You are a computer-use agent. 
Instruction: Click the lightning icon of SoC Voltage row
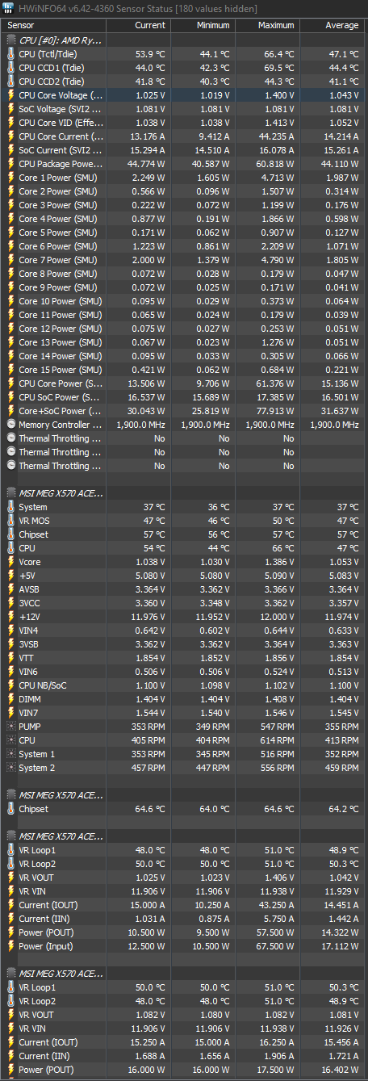click(x=10, y=109)
